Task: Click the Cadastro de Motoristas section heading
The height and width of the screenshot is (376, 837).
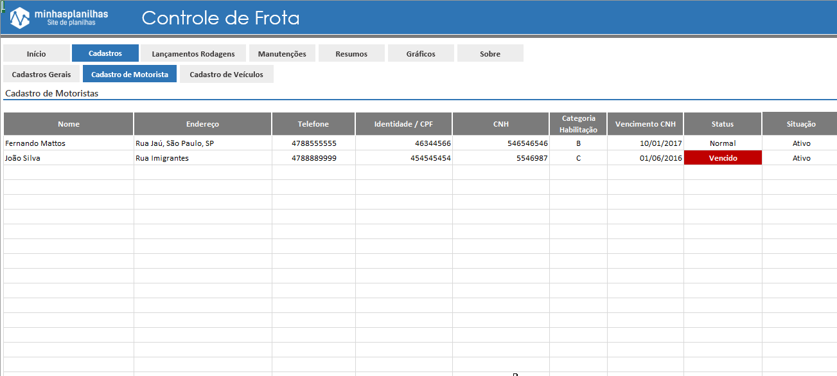Action: pos(51,93)
